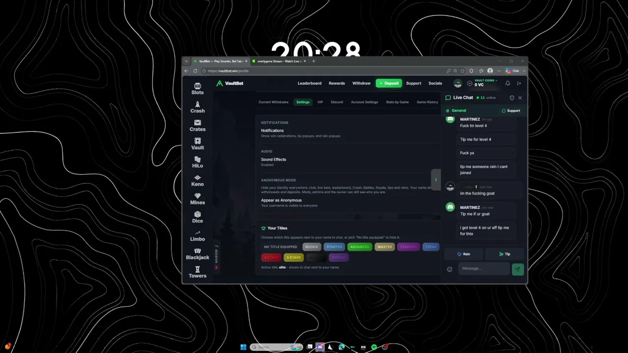This screenshot has height=353, width=628.
Task: Open the user avatar in header
Action: (x=457, y=83)
